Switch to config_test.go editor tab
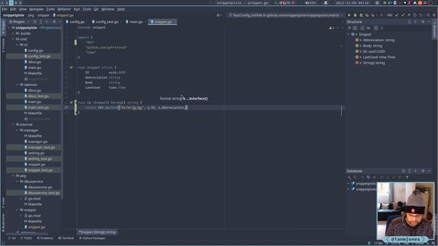Viewport: 438px width, 246px height. (105, 22)
